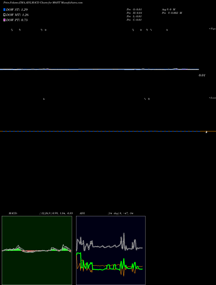Click the 'Avg V: 0 M' text
This screenshot has width=216, height=285.
coord(168,9)
